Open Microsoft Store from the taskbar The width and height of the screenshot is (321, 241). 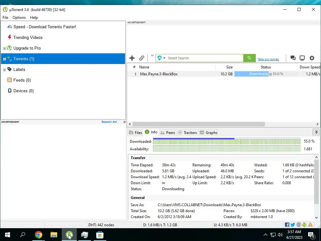coord(100,235)
